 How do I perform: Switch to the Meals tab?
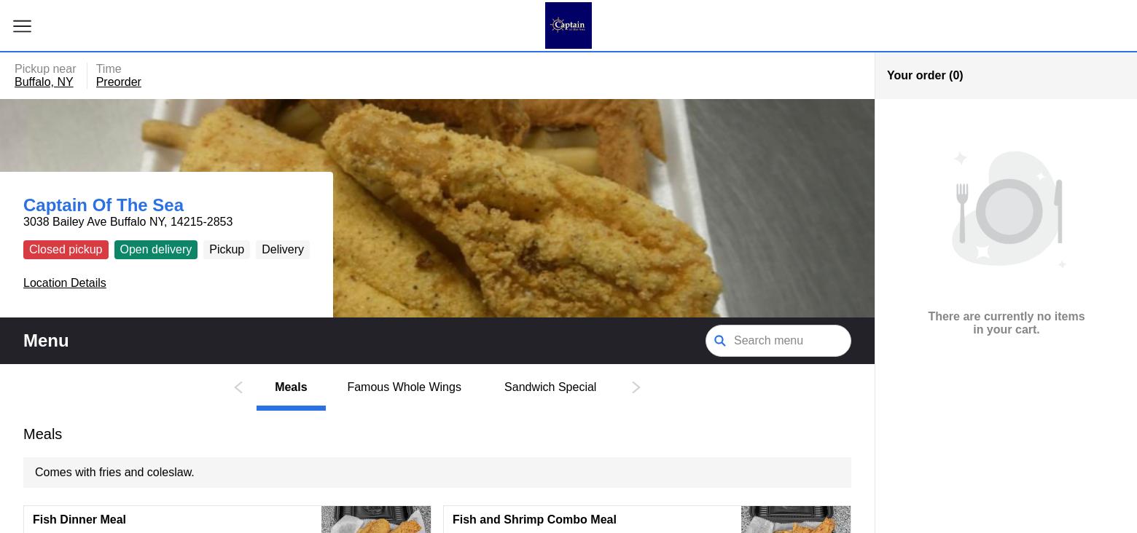[291, 387]
